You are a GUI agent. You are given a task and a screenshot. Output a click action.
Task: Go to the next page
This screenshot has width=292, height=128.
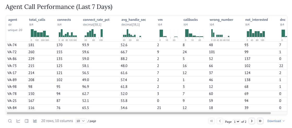[252, 121]
